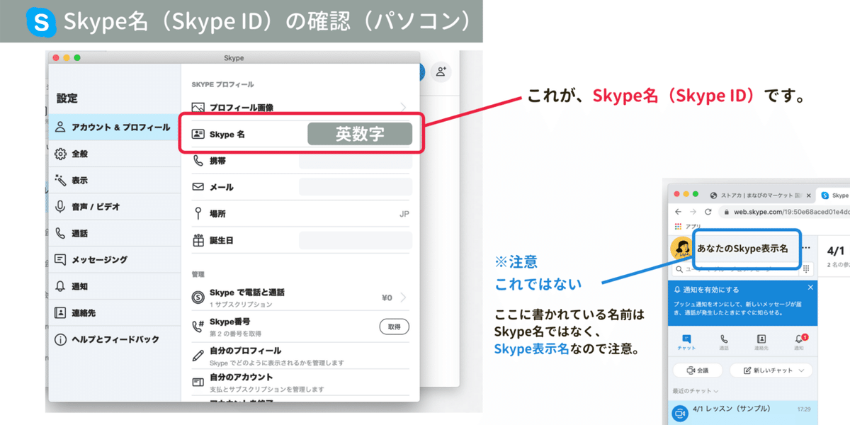Open 自分のアカウント management item

(x=300, y=382)
